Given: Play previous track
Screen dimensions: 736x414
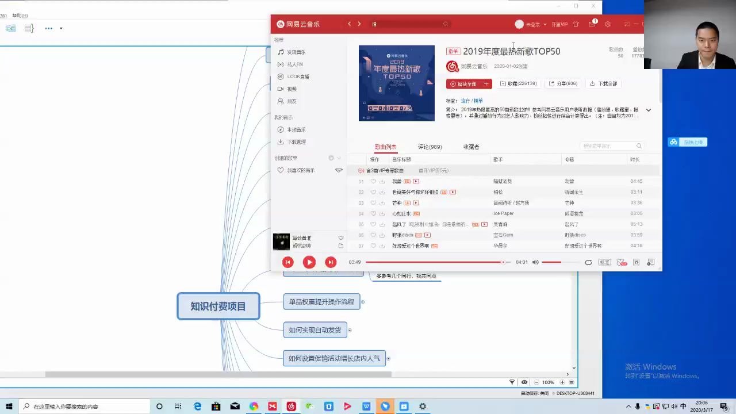Looking at the screenshot, I should coord(288,262).
